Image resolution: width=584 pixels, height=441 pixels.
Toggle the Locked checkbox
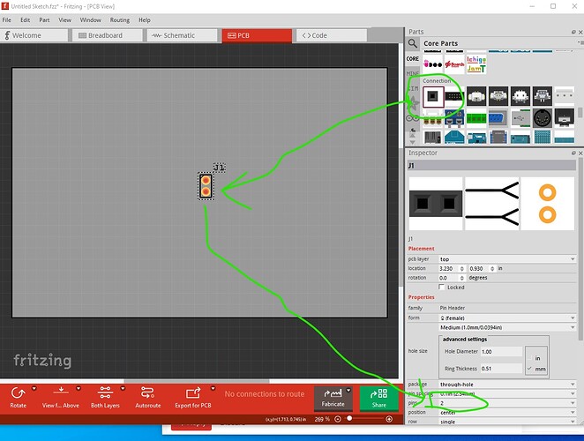coord(442,287)
